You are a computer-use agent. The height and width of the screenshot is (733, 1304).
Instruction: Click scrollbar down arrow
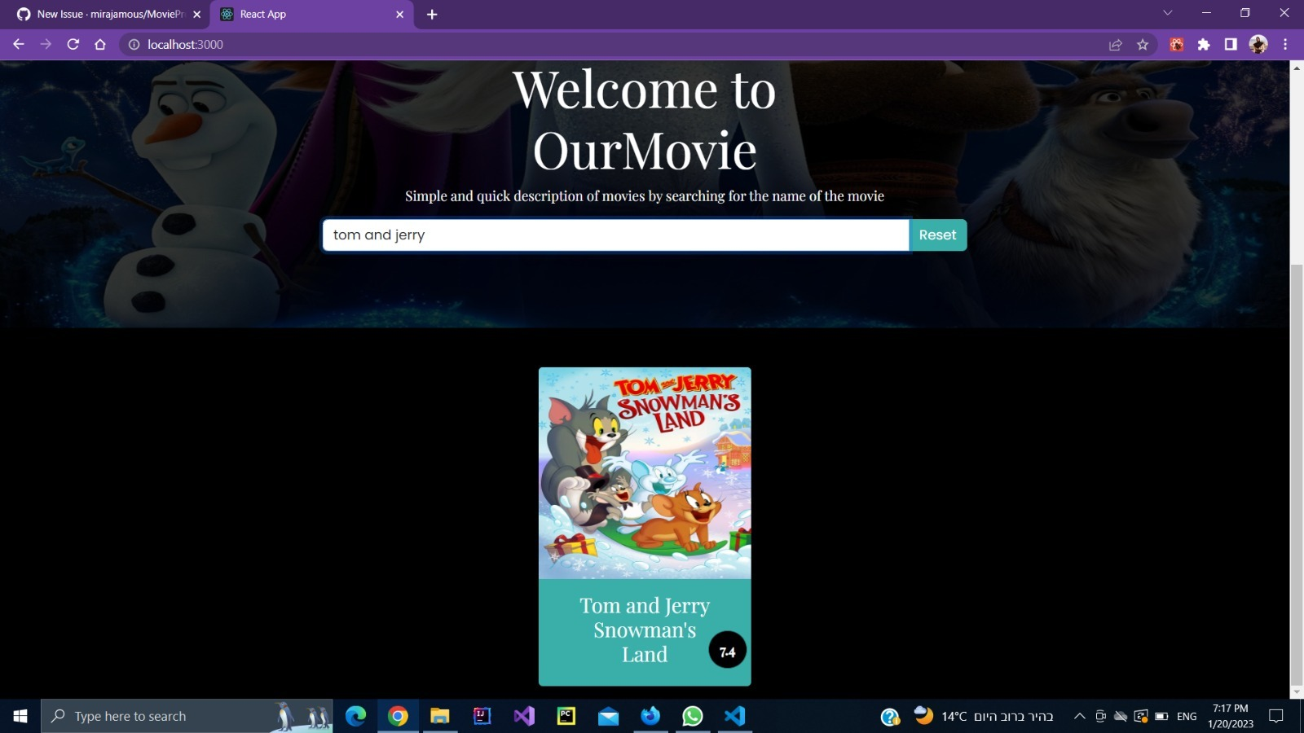(1297, 692)
